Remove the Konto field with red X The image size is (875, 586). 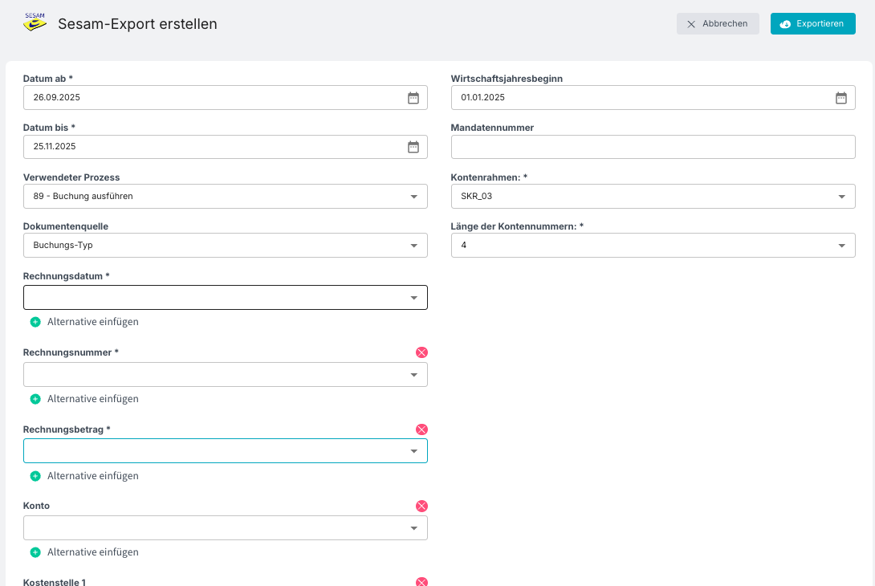421,506
